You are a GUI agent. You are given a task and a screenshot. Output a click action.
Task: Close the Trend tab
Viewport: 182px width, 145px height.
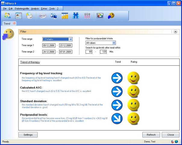(14, 23)
